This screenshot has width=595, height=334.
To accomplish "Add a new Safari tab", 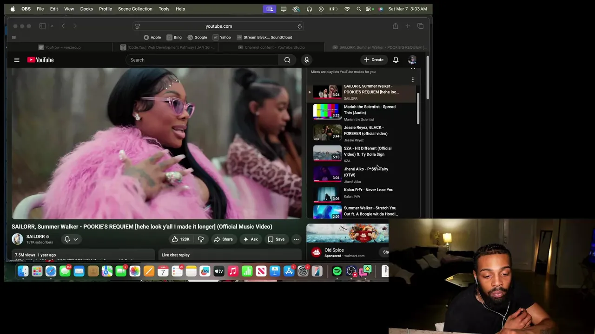I will click(408, 26).
